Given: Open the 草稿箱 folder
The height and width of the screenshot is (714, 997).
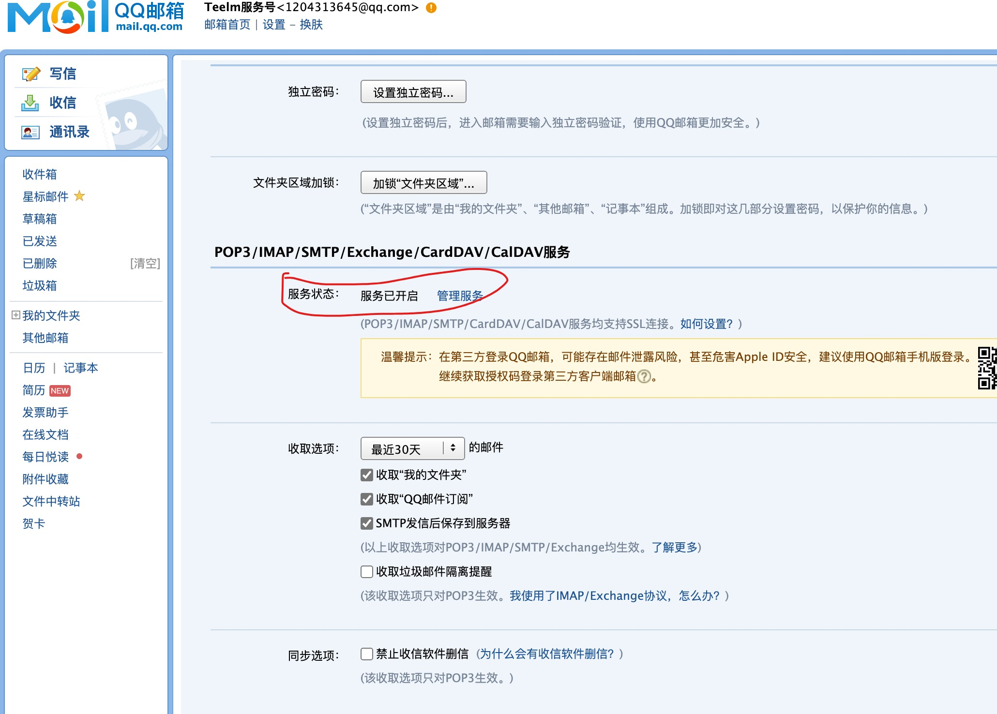Looking at the screenshot, I should 40,219.
